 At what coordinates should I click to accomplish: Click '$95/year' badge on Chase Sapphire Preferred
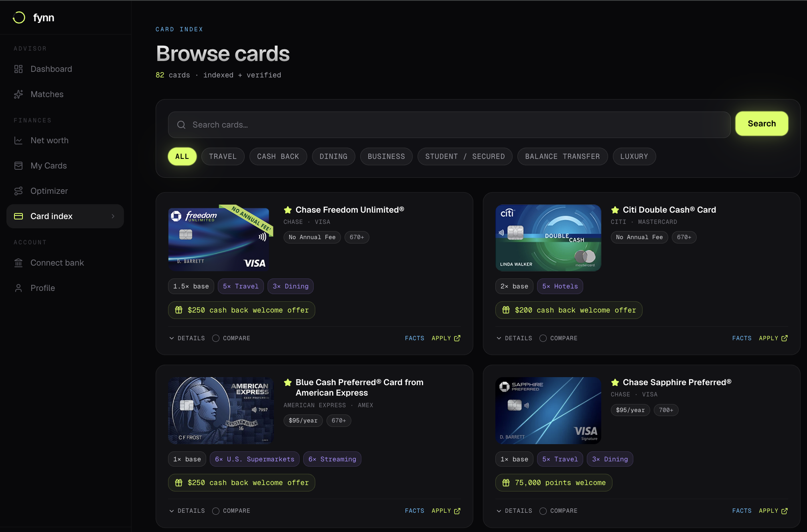click(631, 410)
